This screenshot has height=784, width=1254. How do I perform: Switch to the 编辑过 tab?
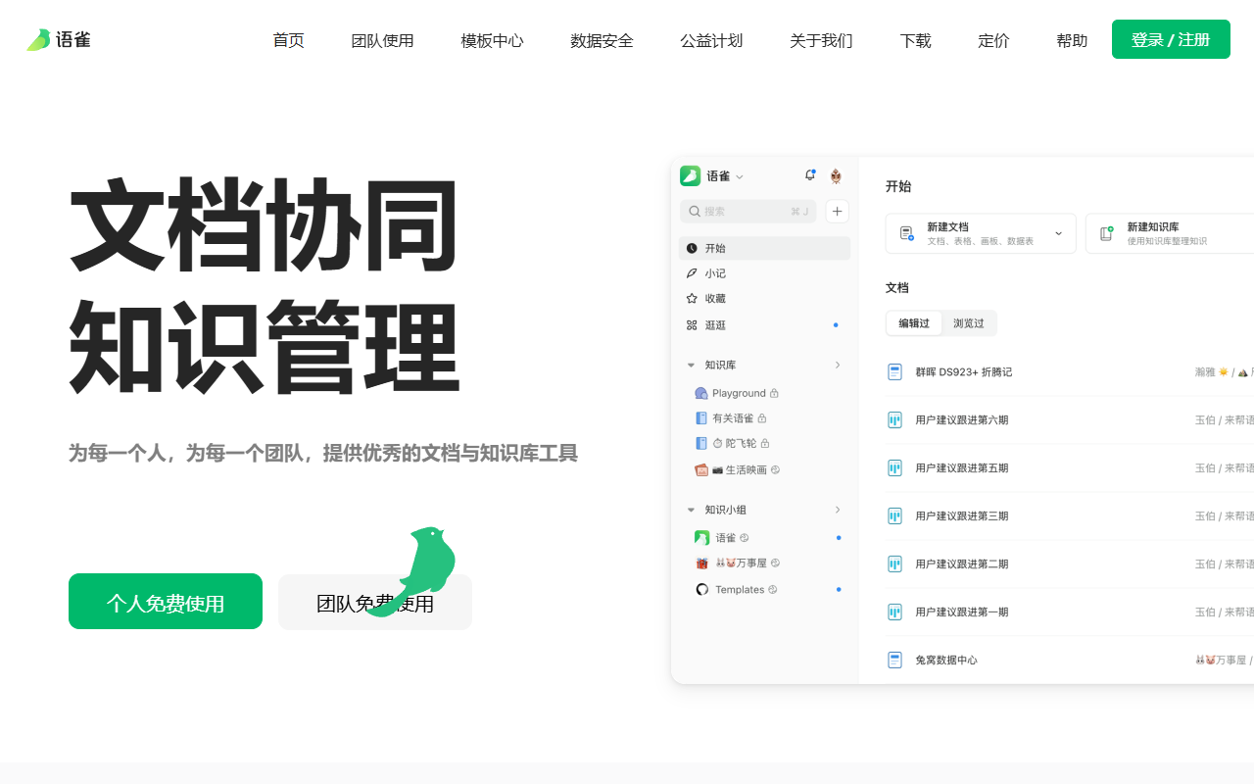[x=914, y=323]
